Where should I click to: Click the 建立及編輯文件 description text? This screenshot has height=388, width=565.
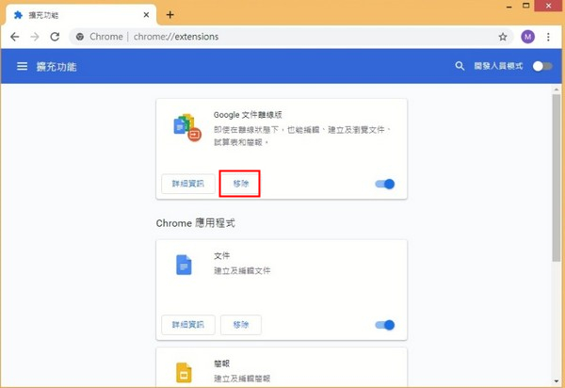[242, 270]
